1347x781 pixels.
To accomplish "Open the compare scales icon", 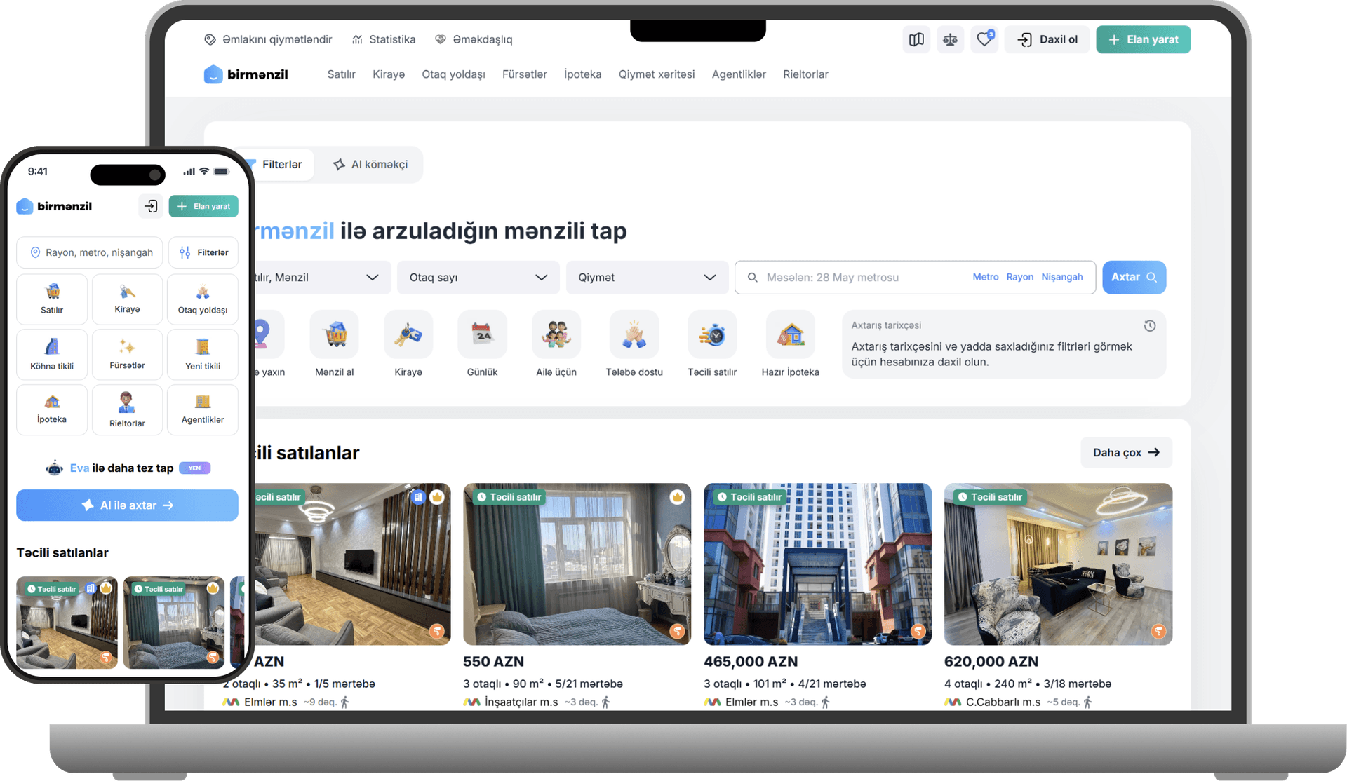I will point(950,40).
